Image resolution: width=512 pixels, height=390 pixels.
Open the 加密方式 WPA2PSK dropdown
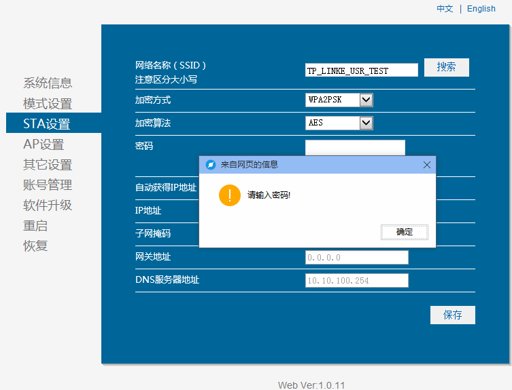(x=366, y=100)
